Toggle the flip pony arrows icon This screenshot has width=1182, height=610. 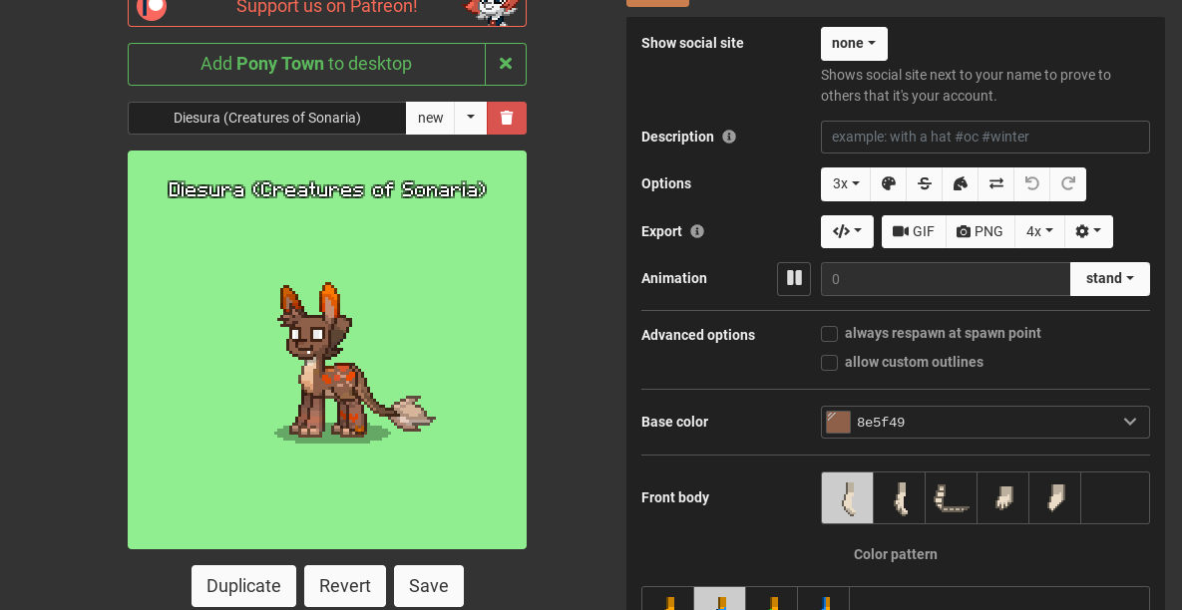[x=995, y=184]
